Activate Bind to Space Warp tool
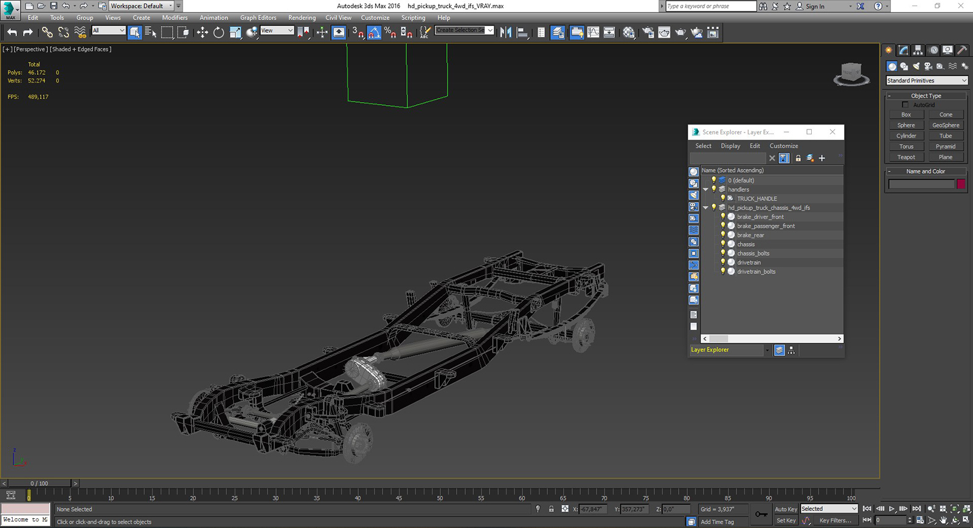Image resolution: width=973 pixels, height=528 pixels. click(80, 33)
